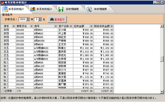The image size is (165, 102).
Task: Select the cell A/B商铺#103
Action: pos(46,48)
